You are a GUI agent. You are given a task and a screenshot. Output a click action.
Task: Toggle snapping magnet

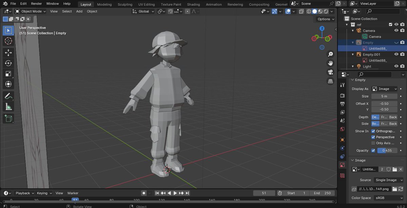point(171,11)
